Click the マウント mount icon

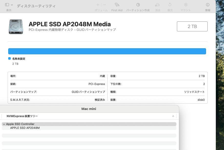tap(186, 5)
